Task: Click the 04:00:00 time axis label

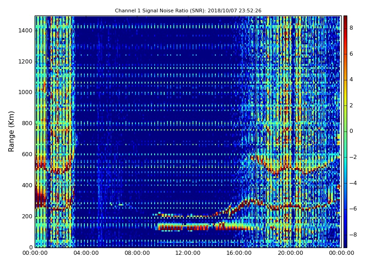Action: (x=86, y=253)
